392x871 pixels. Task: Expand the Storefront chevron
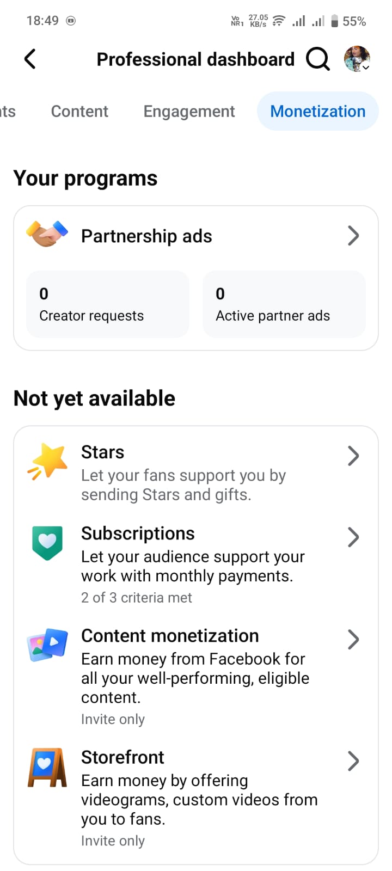(x=353, y=761)
